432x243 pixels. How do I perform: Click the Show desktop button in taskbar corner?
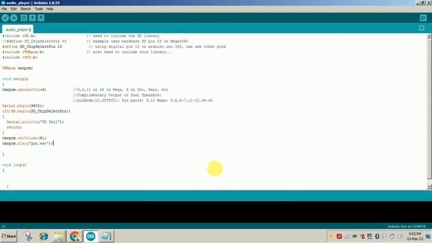point(429,236)
